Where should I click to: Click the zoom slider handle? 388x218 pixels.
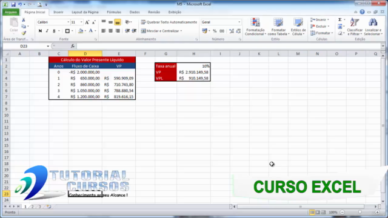point(360,213)
